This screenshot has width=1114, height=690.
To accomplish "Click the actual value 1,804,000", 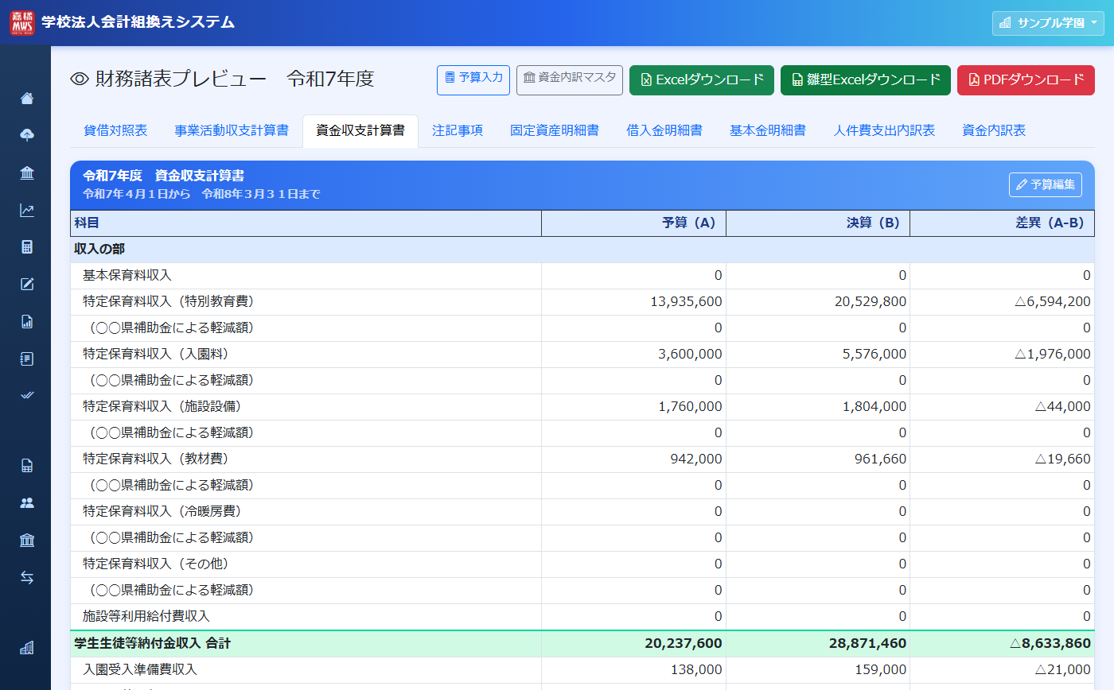I will click(874, 407).
